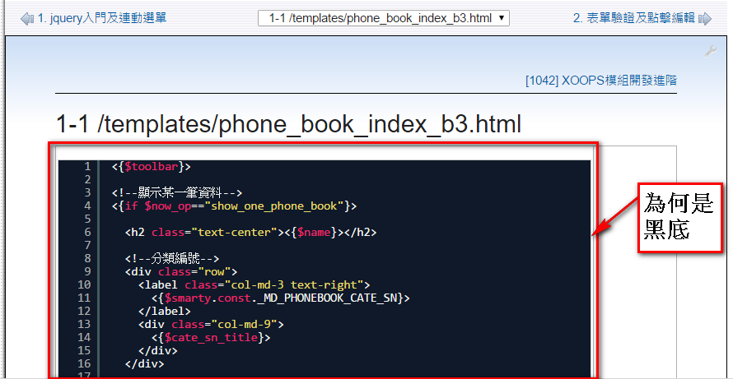Click the if $now_op condition line
Viewport: 733px width, 379px height.
234,206
